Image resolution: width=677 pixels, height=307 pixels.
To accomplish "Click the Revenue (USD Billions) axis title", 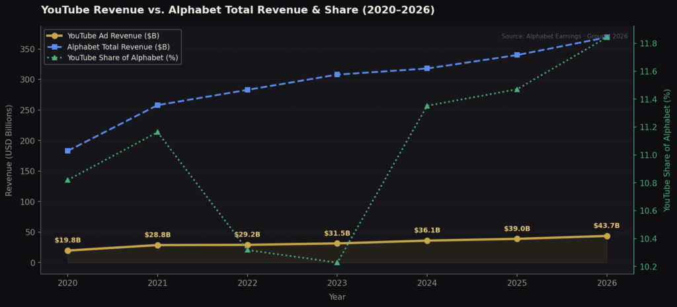I will 9,150.
